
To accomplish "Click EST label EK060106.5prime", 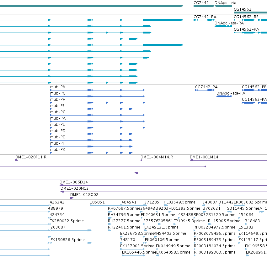I will (x=162, y=240).
